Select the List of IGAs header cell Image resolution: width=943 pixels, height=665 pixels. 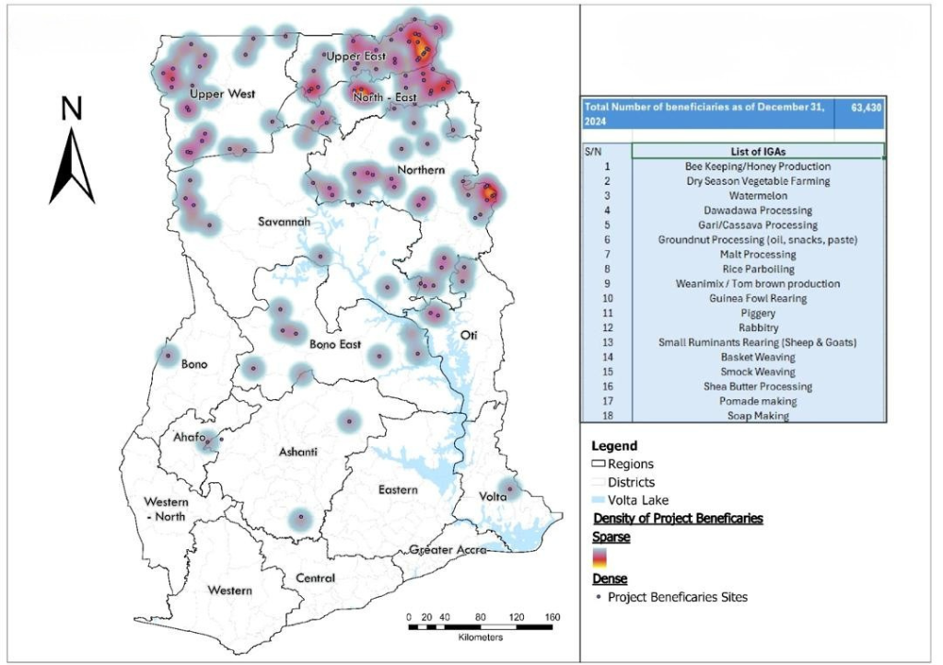click(x=757, y=152)
